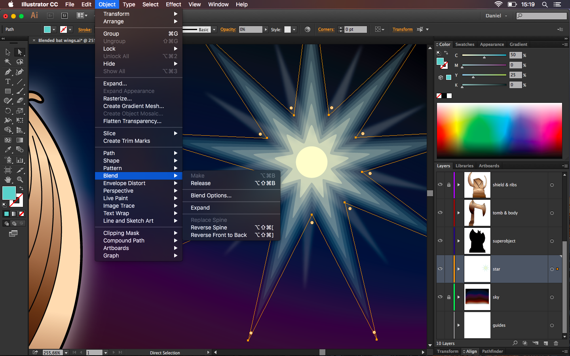Delete selected layer with trash icon
This screenshot has width=570, height=356.
click(x=556, y=343)
